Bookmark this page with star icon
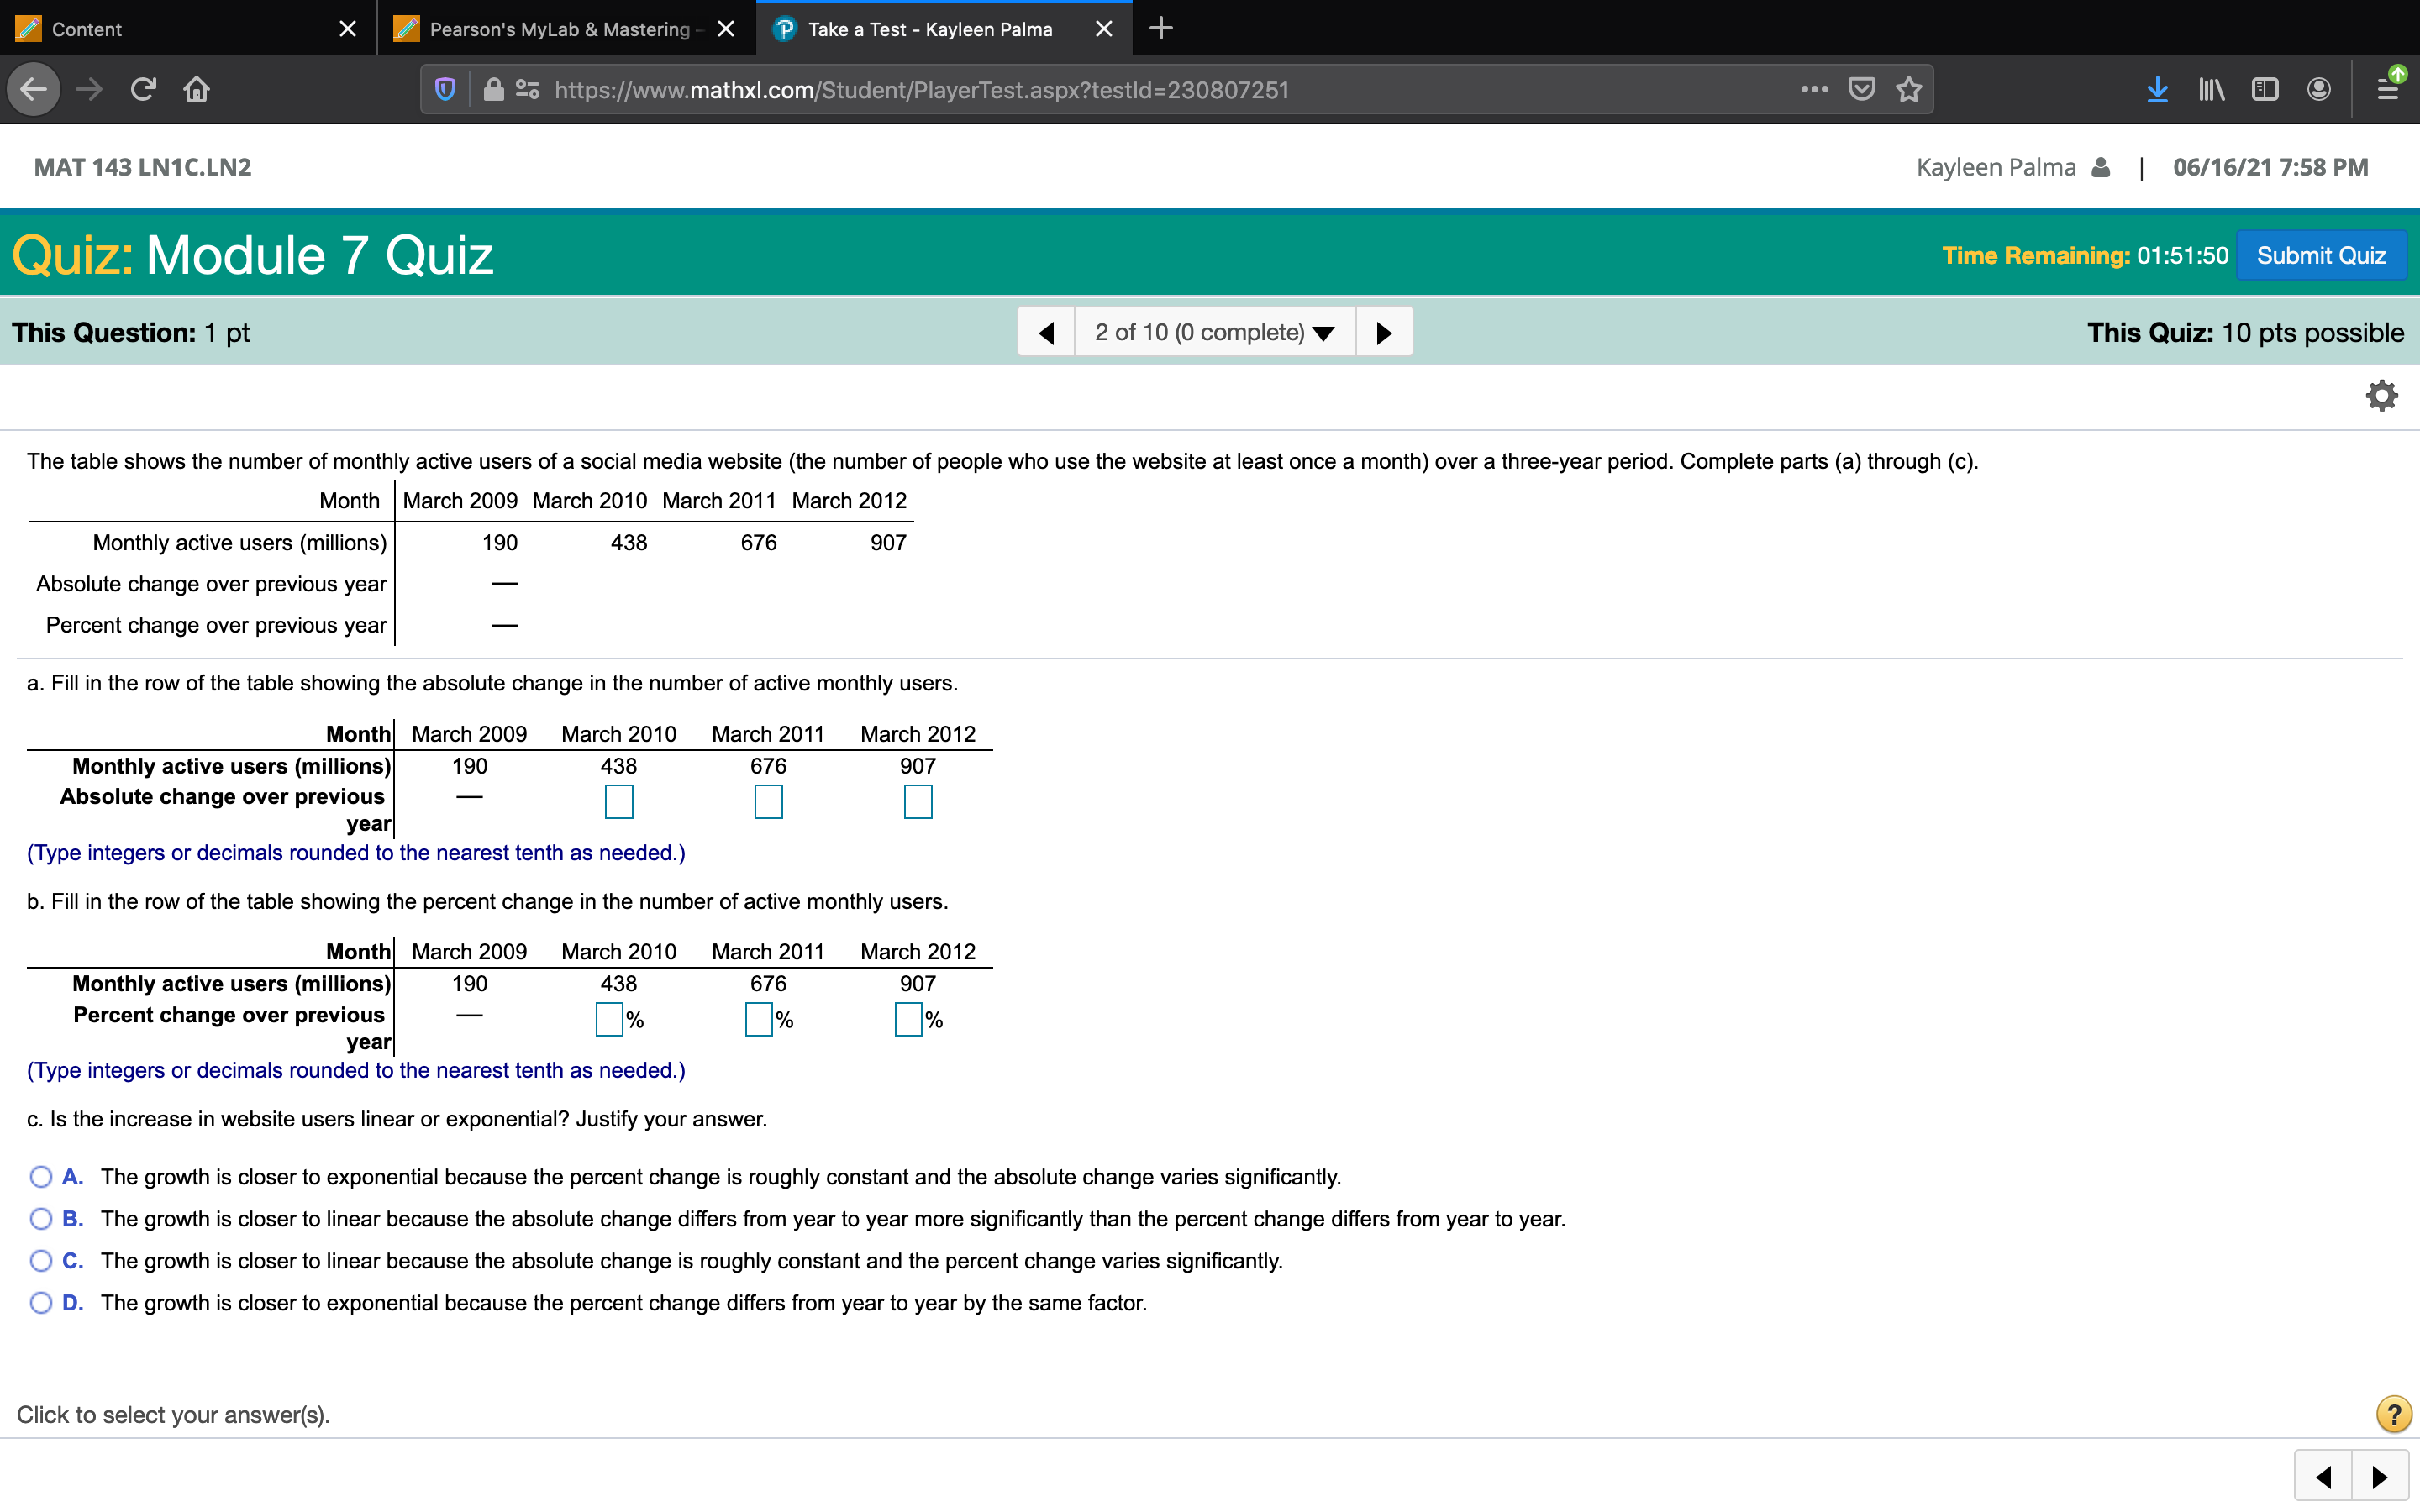This screenshot has width=2420, height=1512. point(1909,90)
